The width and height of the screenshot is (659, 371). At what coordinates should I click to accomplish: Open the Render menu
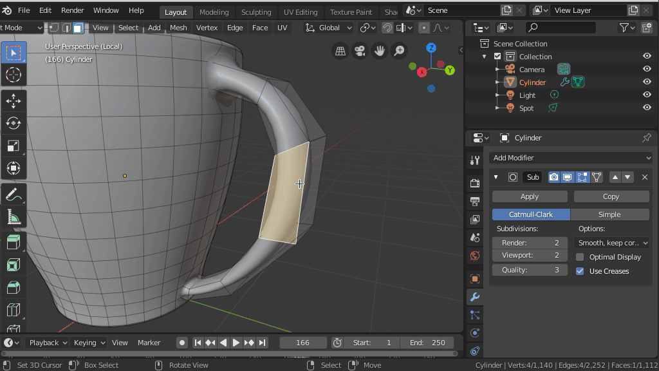tap(72, 10)
